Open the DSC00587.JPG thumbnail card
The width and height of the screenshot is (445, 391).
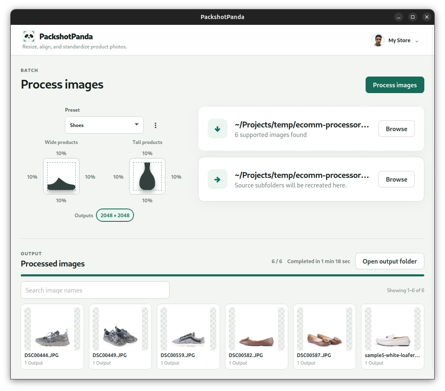pos(325,336)
